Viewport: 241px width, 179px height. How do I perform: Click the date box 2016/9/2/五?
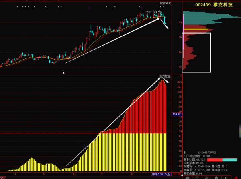coord(161,174)
